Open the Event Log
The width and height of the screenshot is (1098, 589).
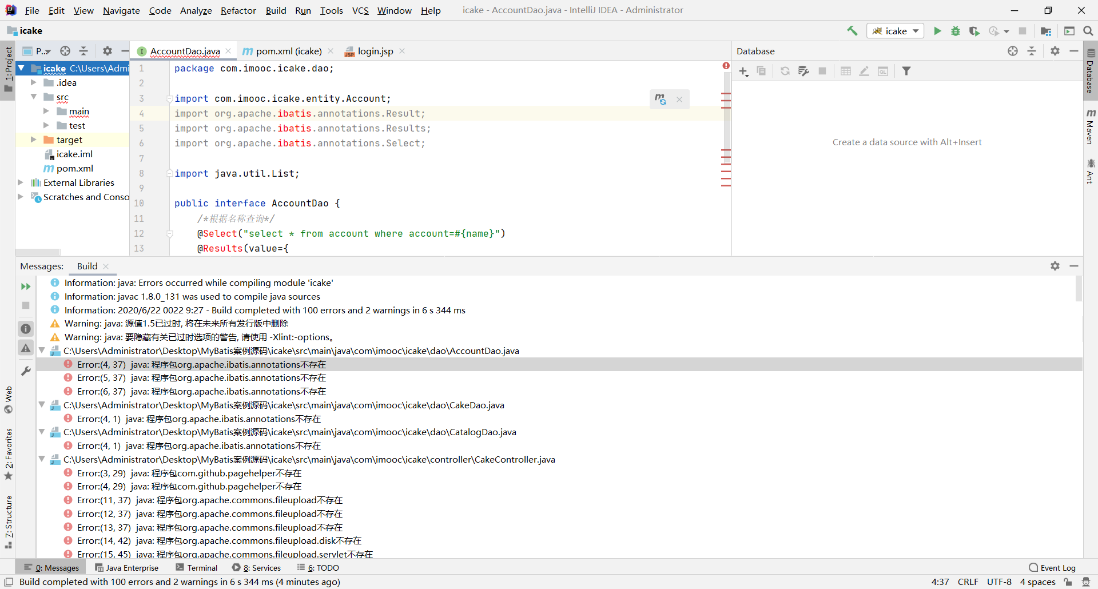pyautogui.click(x=1052, y=568)
